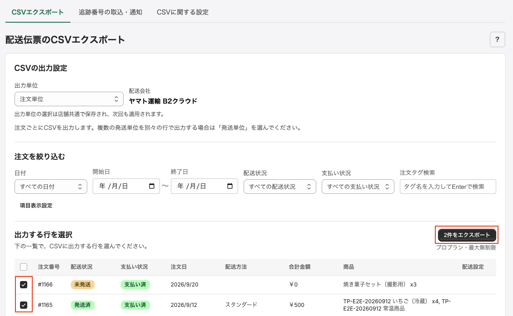This screenshot has height=316, width=513.
Task: Click the 2件をエクスポート button
Action: (x=467, y=235)
